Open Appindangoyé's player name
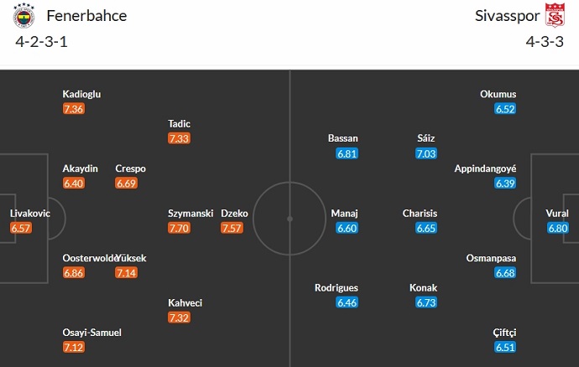 485,168
